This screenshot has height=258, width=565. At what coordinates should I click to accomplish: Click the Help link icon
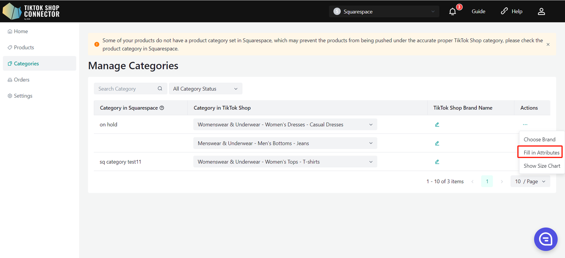point(504,11)
